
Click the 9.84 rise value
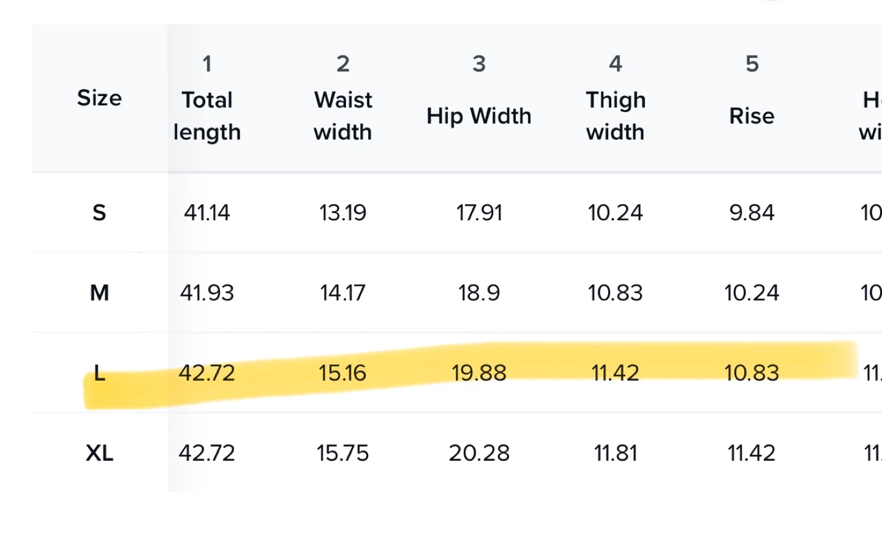pos(752,213)
